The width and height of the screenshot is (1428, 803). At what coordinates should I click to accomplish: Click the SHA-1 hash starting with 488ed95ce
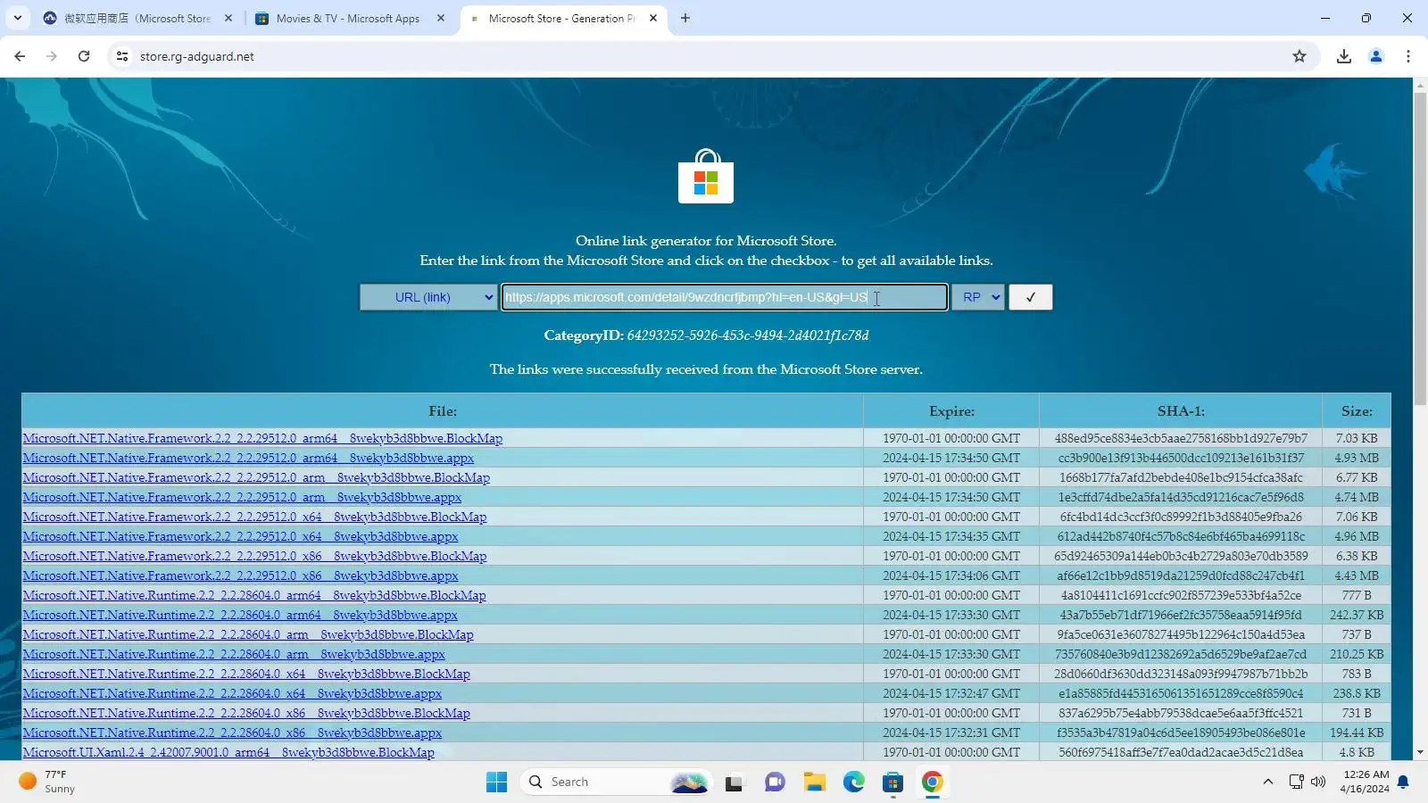click(x=1181, y=438)
